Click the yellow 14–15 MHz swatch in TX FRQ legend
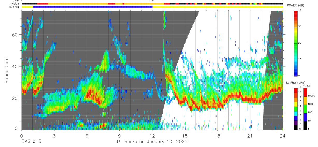This screenshot has height=147, width=318. tap(295, 104)
